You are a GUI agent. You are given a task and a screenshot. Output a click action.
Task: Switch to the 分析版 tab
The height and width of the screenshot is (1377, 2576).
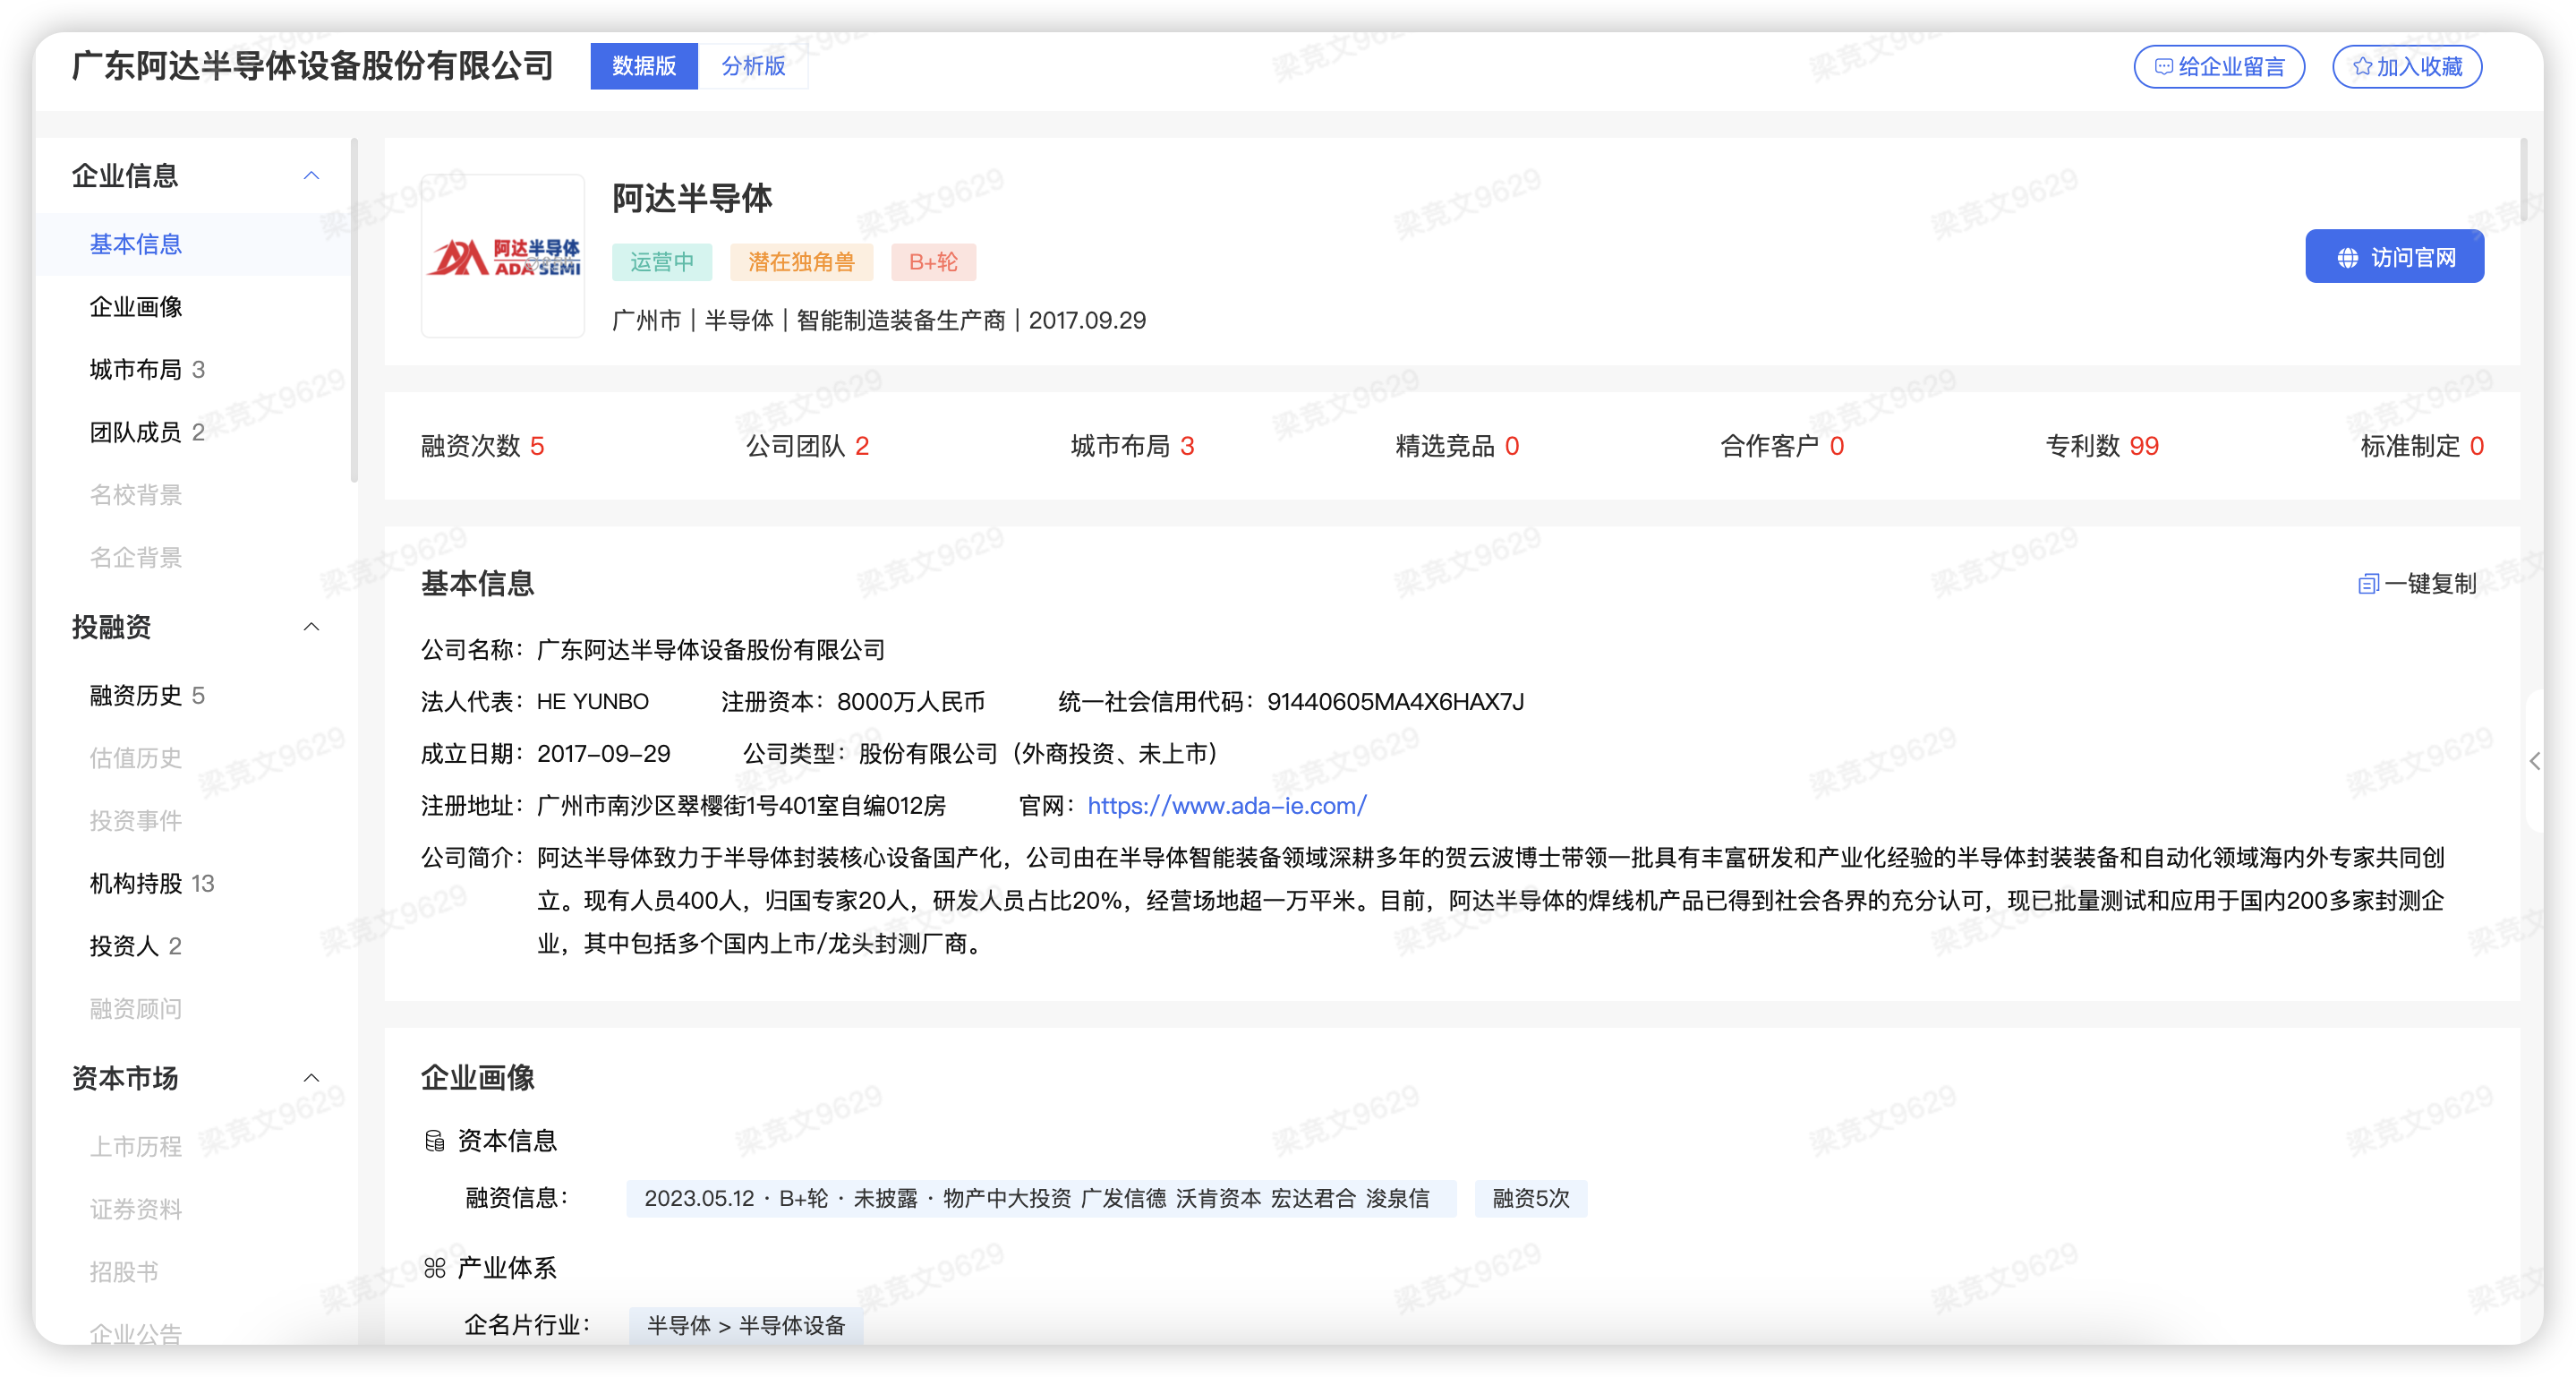pyautogui.click(x=753, y=66)
